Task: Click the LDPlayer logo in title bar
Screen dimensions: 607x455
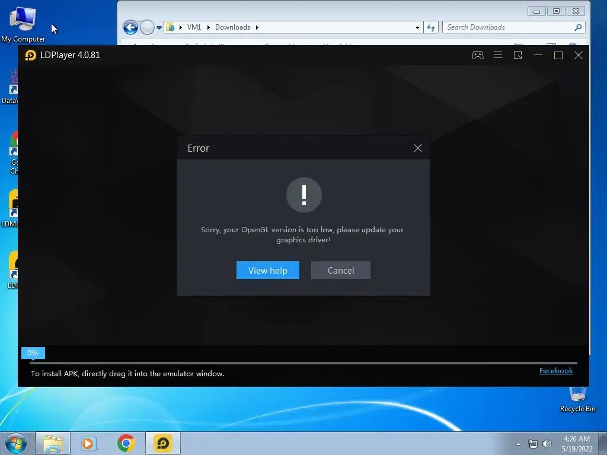Action: click(x=31, y=55)
